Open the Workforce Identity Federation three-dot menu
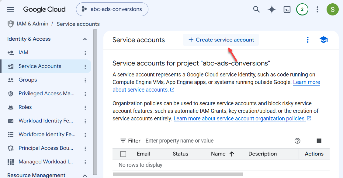 [x=85, y=135]
